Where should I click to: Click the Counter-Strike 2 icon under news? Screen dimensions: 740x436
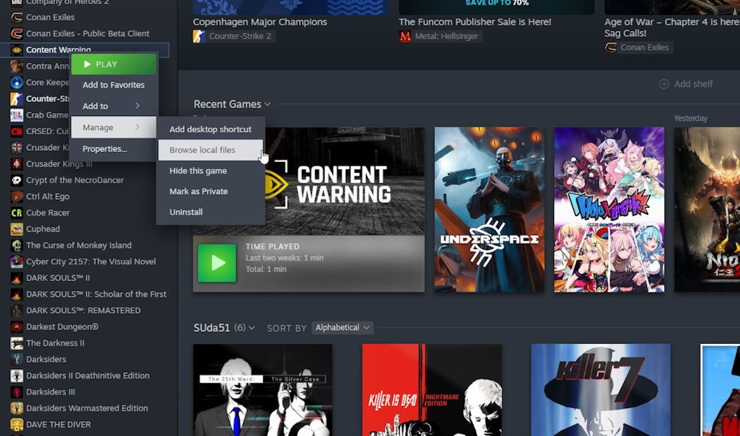(200, 37)
